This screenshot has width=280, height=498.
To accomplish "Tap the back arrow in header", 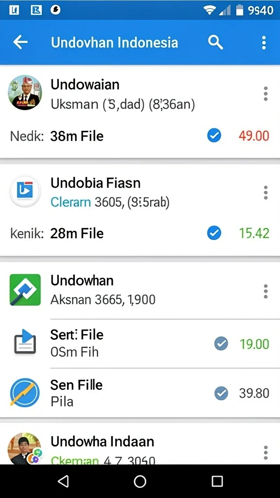I will click(20, 42).
